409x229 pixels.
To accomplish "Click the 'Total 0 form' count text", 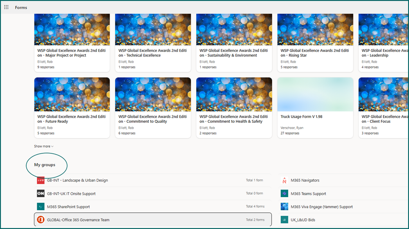I will pos(254,193).
